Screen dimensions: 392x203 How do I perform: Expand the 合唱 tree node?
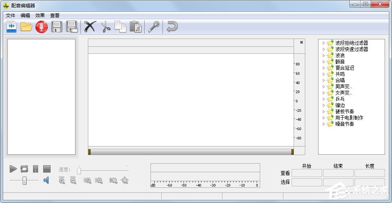(x=323, y=80)
